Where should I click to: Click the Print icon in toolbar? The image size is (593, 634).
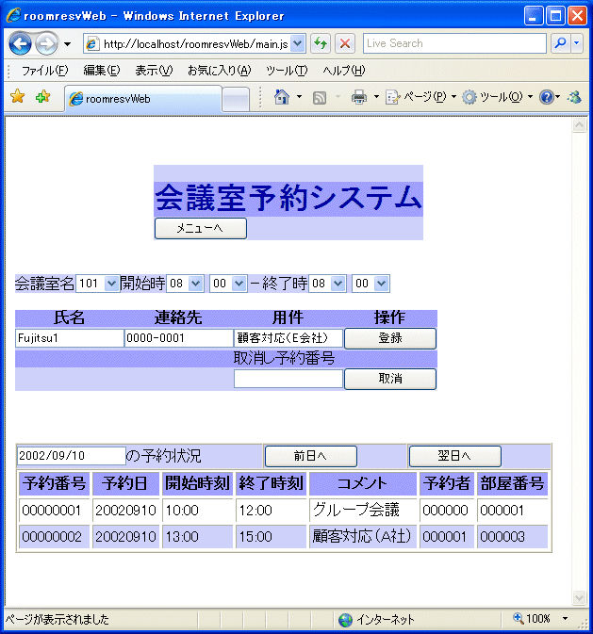point(359,97)
